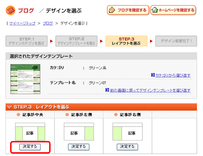
Task: Click the house icon on ホームページを確認する
Action: (x=155, y=10)
